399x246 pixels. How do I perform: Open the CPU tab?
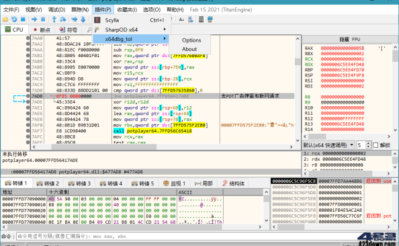(14, 30)
